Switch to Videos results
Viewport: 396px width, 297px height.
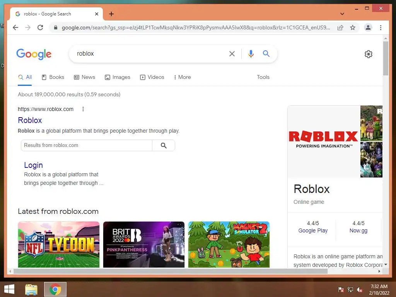point(152,77)
